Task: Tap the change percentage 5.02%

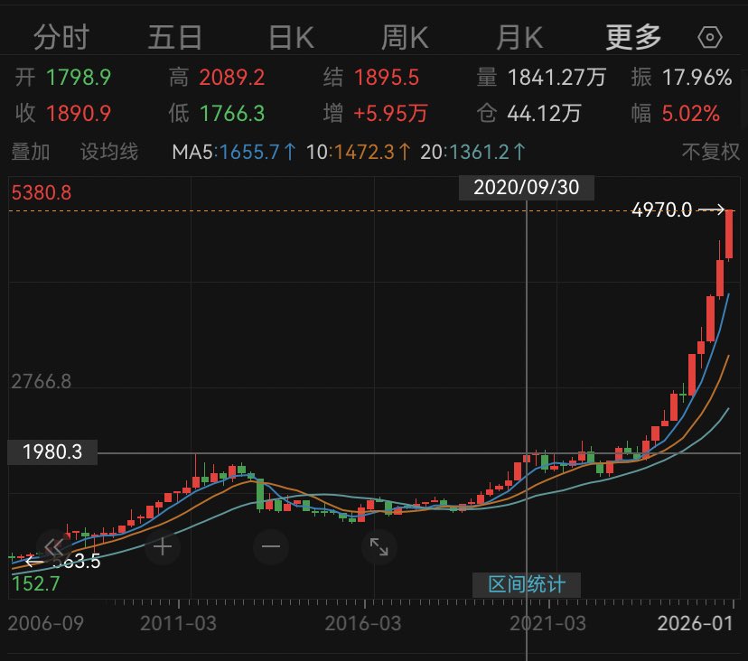Action: click(691, 114)
